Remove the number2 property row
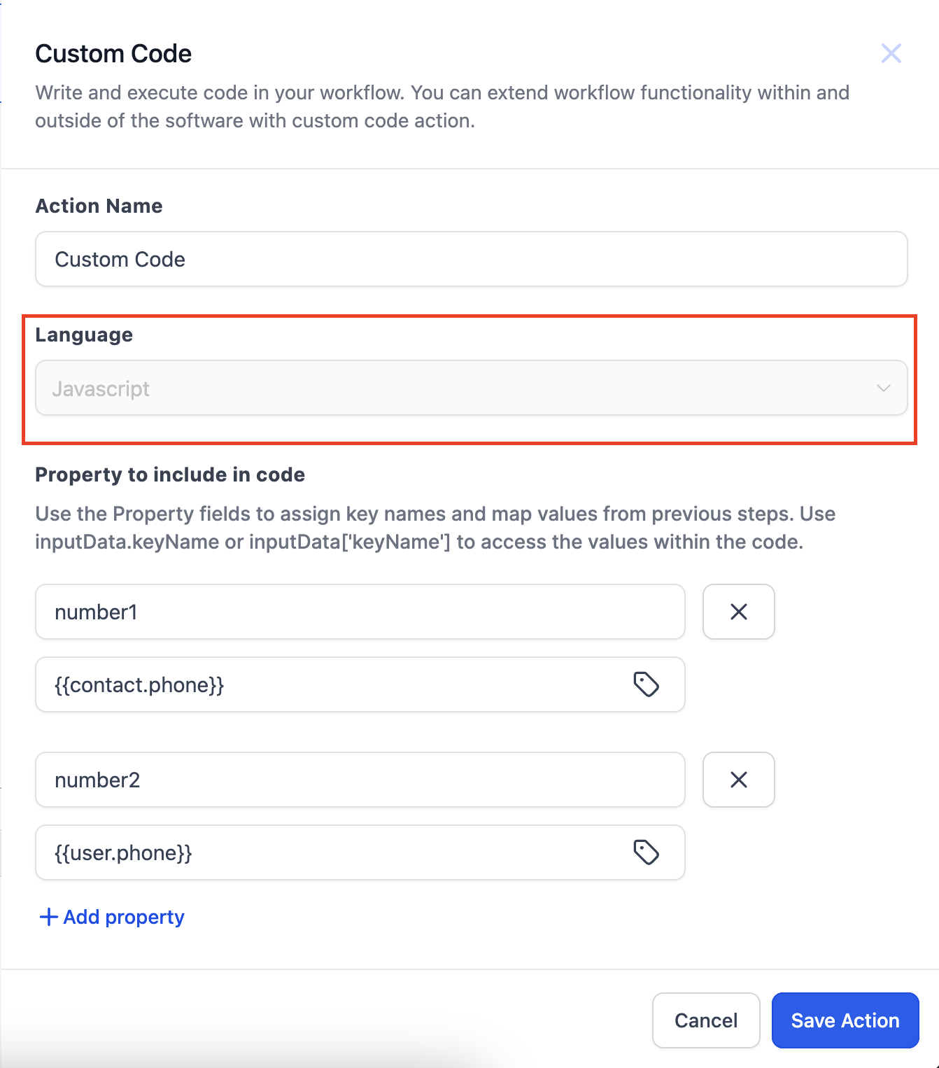This screenshot has height=1068, width=939. coord(738,780)
